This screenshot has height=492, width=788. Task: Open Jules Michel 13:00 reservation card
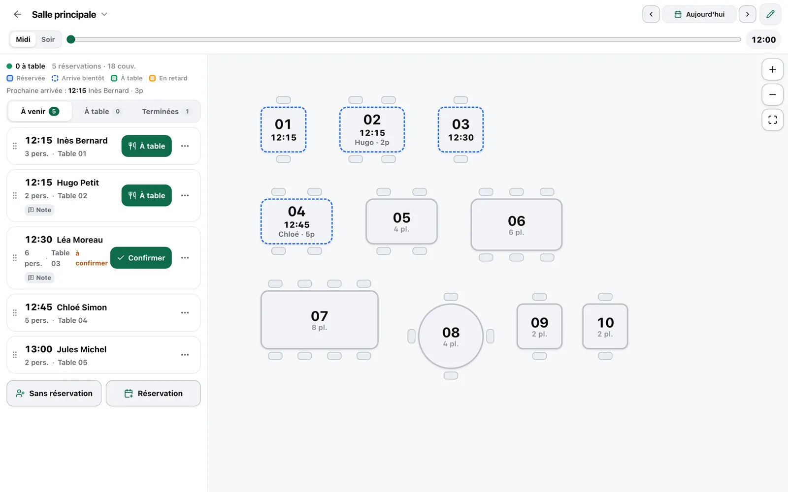pos(103,355)
